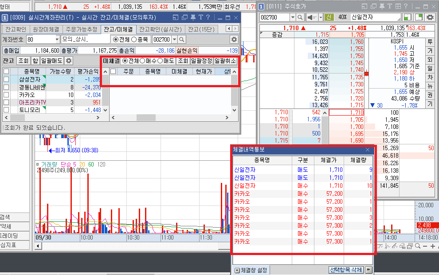Select the 종목 radio button in the account filter
This screenshot has width=439, height=275.
click(134, 40)
